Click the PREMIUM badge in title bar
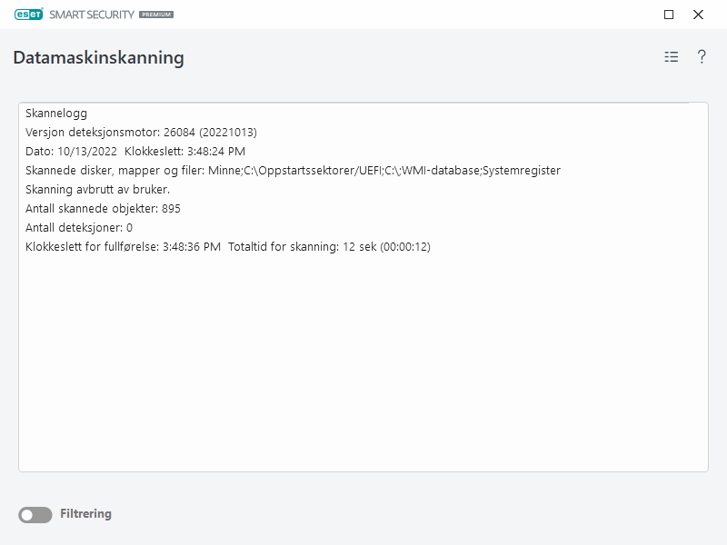This screenshot has width=727, height=545. click(156, 15)
